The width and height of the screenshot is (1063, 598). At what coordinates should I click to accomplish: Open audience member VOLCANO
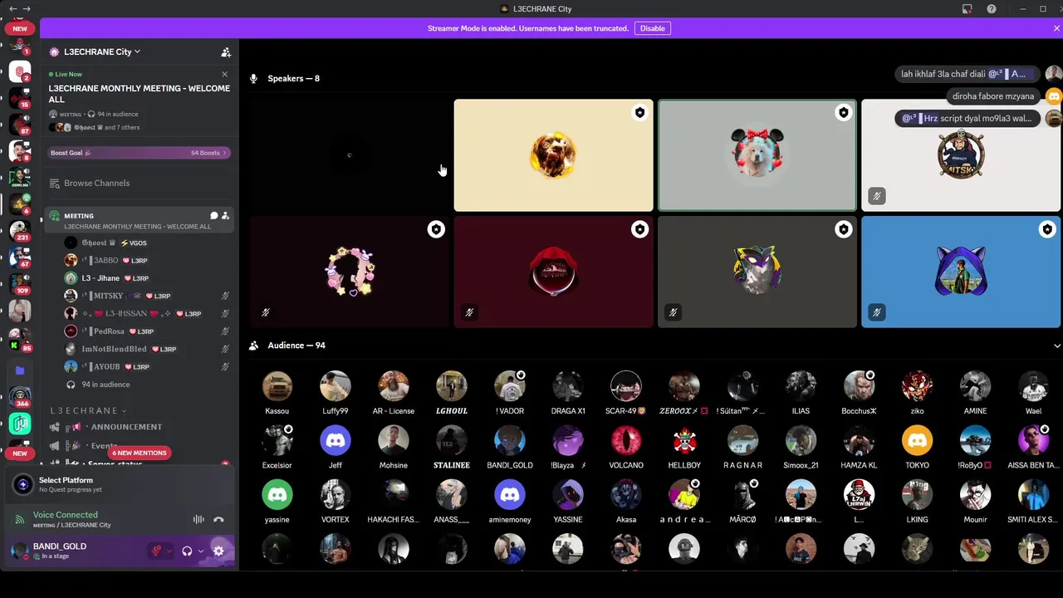626,440
